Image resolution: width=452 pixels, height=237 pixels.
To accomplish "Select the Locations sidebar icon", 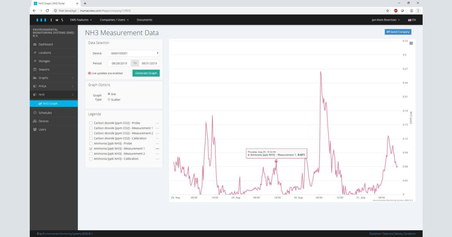I will (x=35, y=53).
